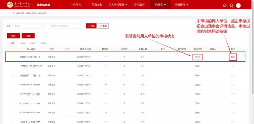
Task: Switch to the 待审核 tab
Action: (22, 43)
